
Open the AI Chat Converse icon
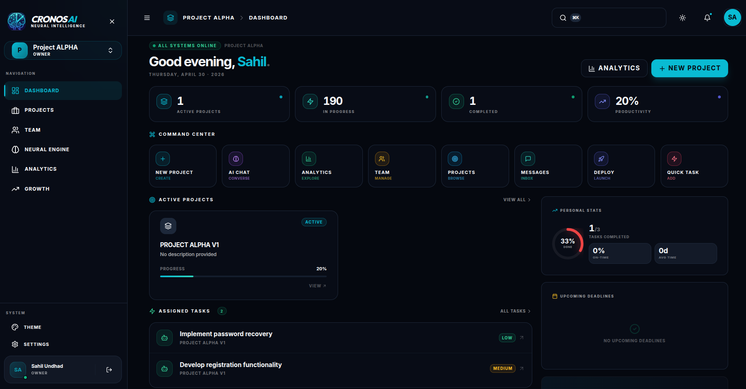pyautogui.click(x=236, y=159)
